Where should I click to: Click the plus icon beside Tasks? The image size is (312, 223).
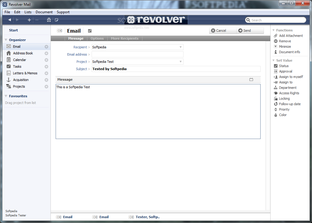(x=46, y=67)
